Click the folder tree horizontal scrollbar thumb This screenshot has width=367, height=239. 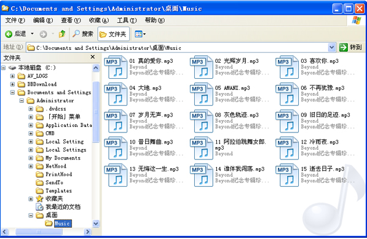point(39,232)
